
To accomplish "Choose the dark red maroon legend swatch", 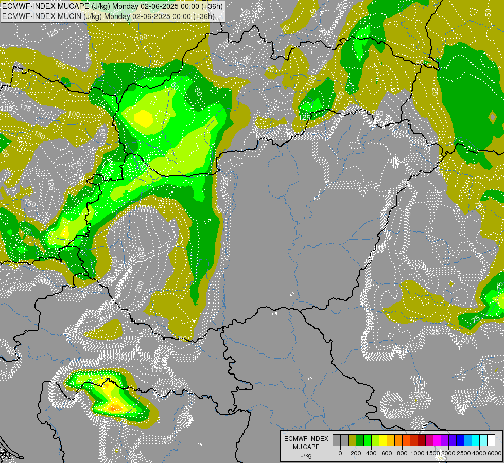I will click(x=422, y=440).
